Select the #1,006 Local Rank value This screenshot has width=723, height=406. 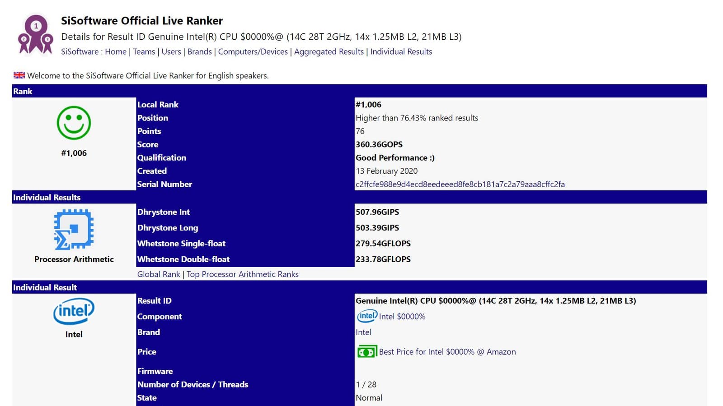click(368, 105)
